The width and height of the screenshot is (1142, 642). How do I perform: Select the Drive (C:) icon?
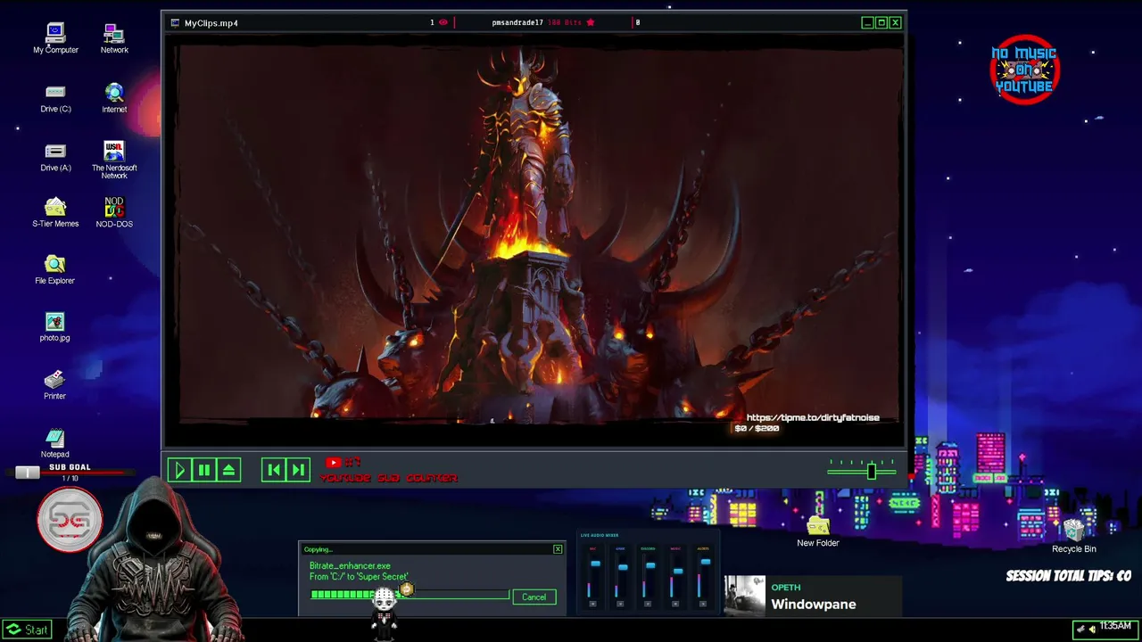point(55,98)
